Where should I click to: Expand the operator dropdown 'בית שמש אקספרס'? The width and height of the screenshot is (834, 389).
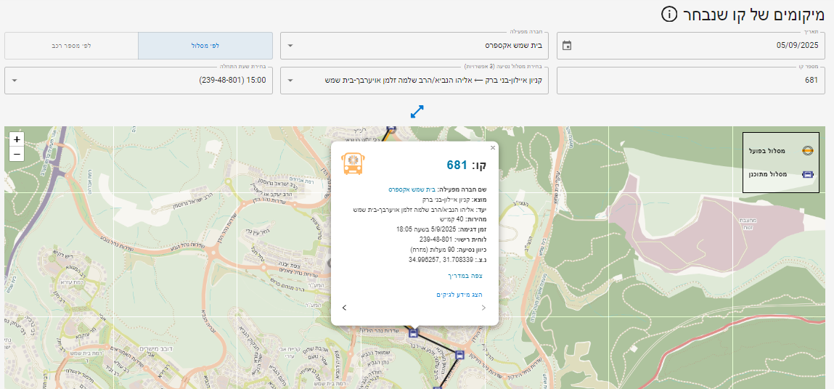415,46
